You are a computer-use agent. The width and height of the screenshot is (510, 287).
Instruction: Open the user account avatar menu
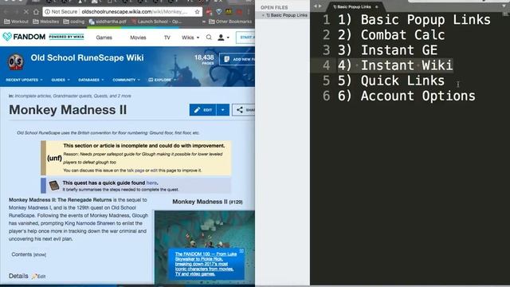(x=223, y=37)
